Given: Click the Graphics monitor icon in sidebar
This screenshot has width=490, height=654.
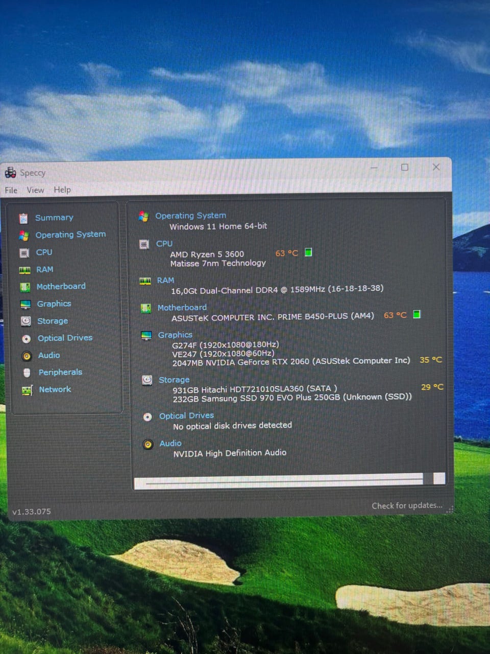Looking at the screenshot, I should [26, 305].
